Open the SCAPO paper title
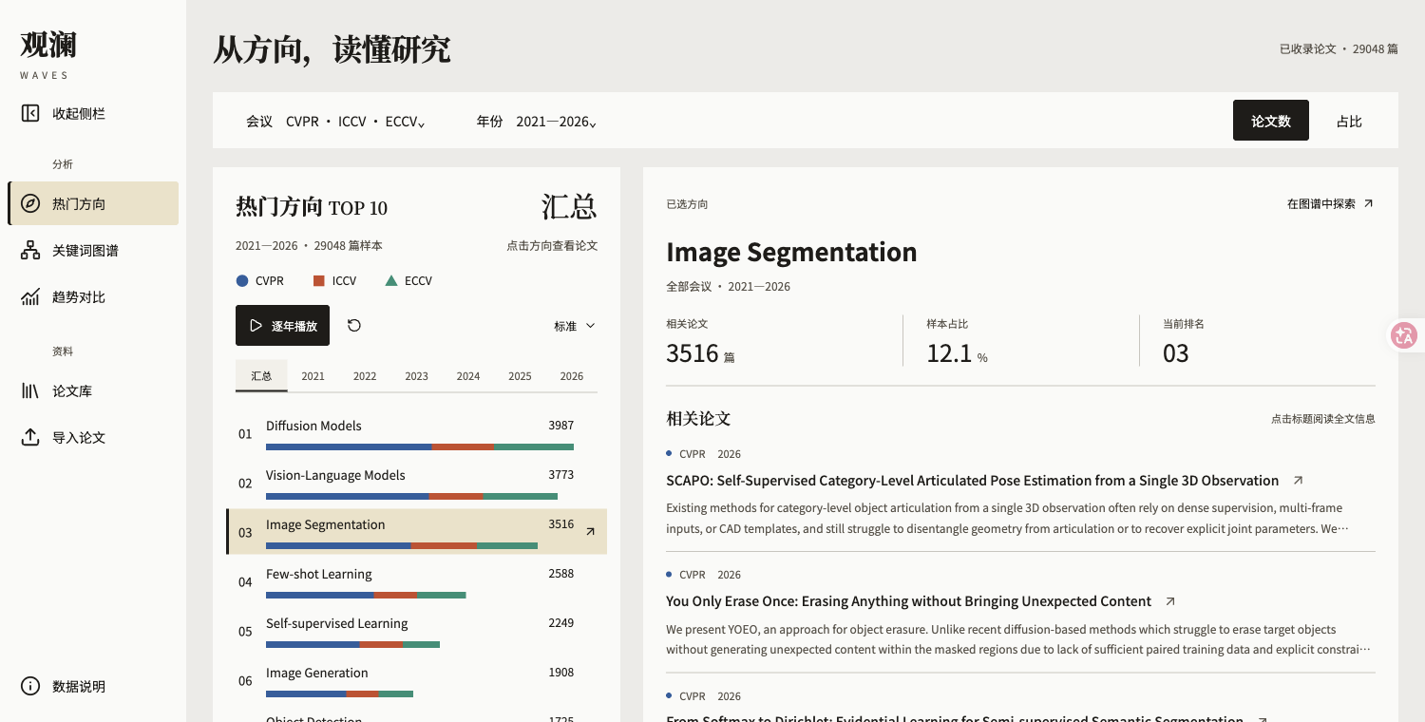The image size is (1425, 722). pos(972,481)
